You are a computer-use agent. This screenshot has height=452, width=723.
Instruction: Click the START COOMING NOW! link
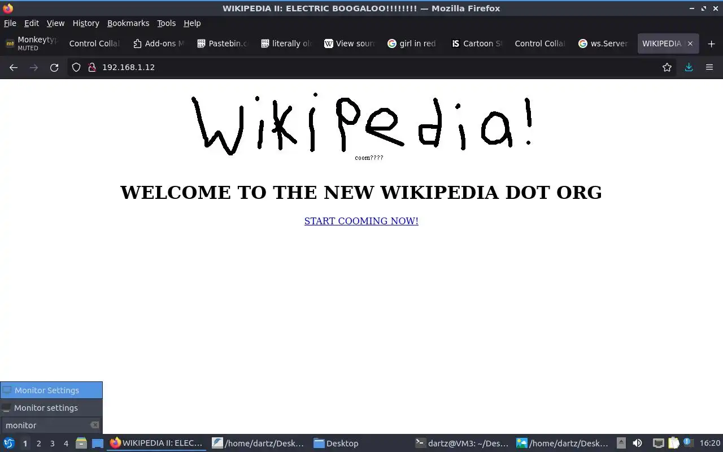click(x=361, y=221)
